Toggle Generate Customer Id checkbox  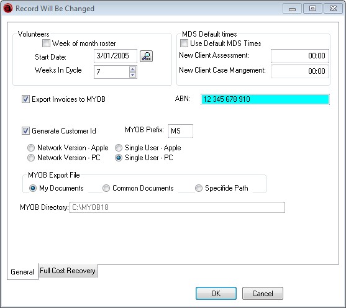25,130
